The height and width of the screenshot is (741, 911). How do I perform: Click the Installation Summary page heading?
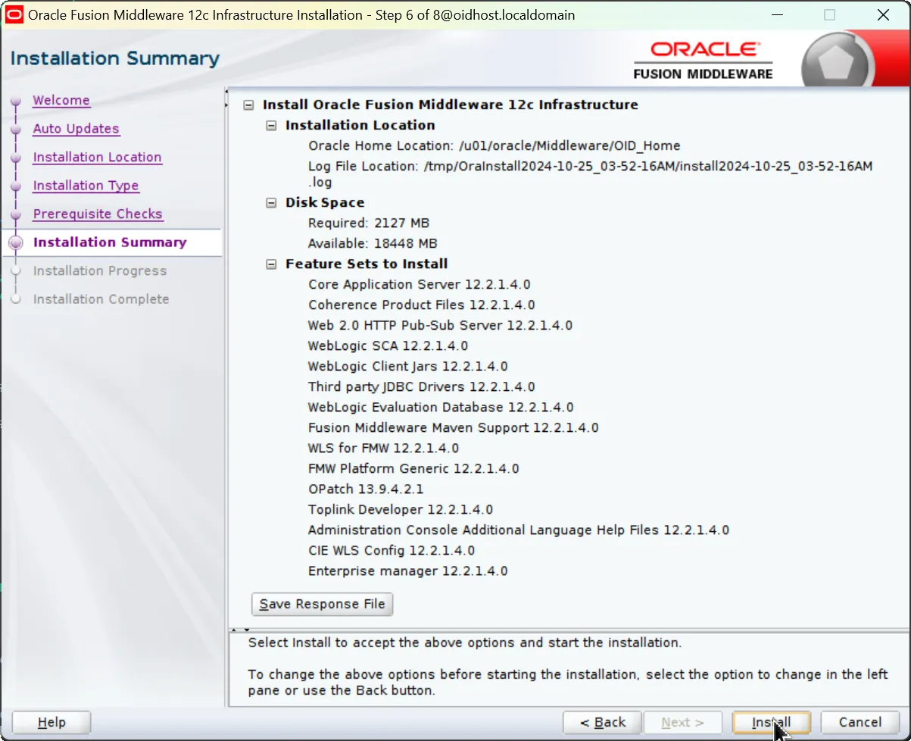click(115, 58)
